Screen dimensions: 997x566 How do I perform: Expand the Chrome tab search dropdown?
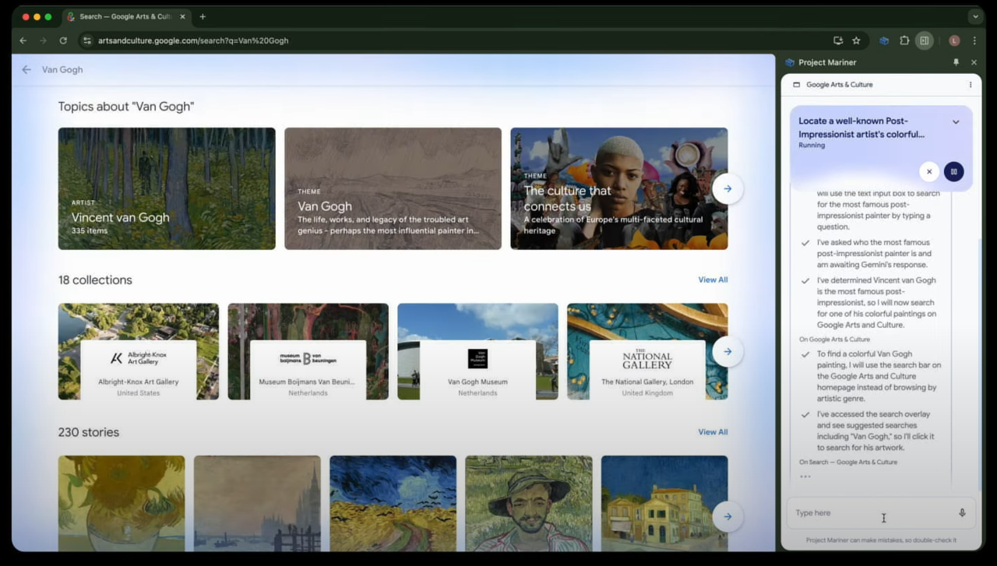(974, 16)
